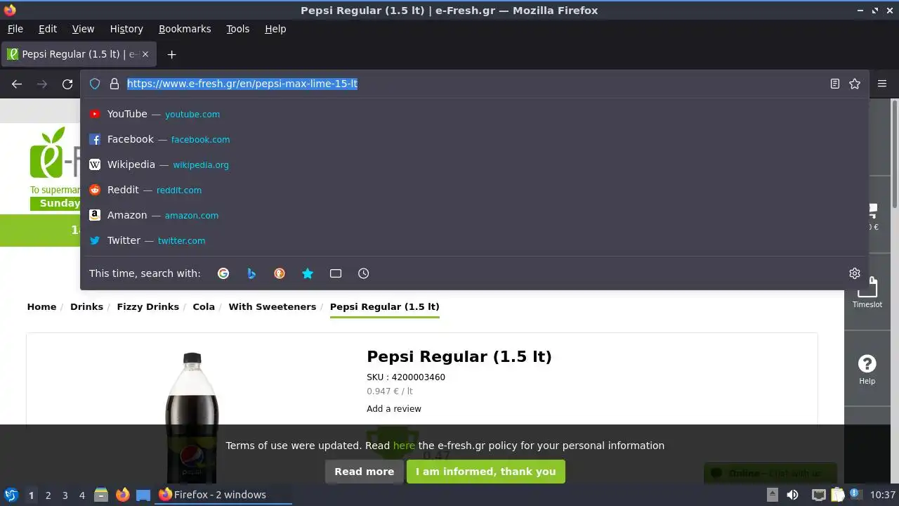Open the Timeslot sidebar icon
The height and width of the screenshot is (506, 899).
[867, 292]
